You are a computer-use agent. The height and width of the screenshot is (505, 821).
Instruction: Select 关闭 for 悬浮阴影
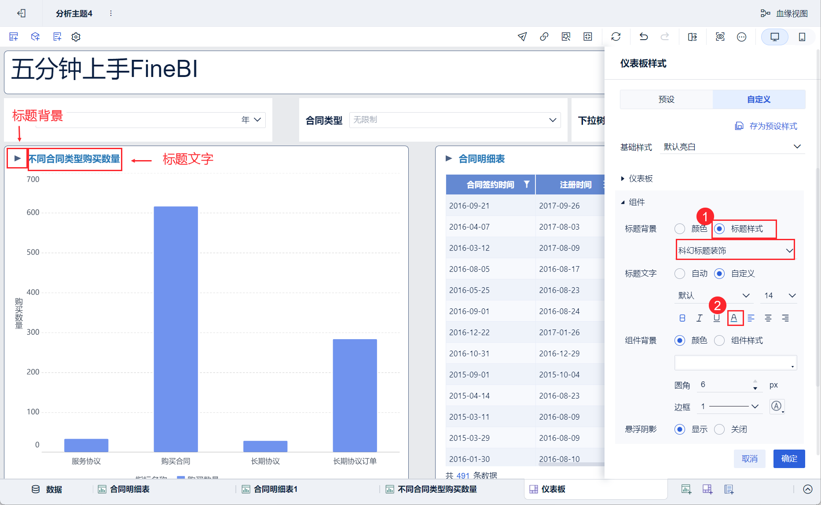point(720,429)
